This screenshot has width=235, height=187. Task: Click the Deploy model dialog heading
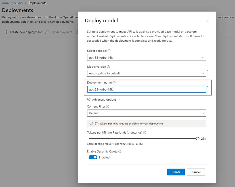click(x=101, y=21)
